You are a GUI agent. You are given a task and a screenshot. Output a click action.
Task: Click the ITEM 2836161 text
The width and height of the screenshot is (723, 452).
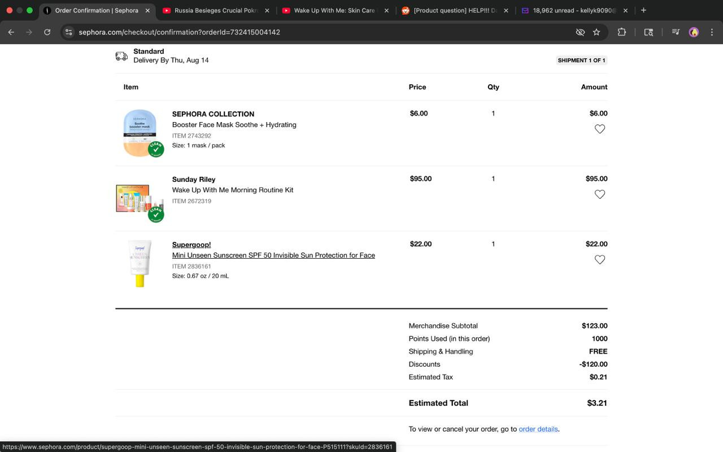click(191, 266)
